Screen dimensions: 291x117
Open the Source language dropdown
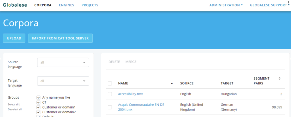click(x=63, y=62)
